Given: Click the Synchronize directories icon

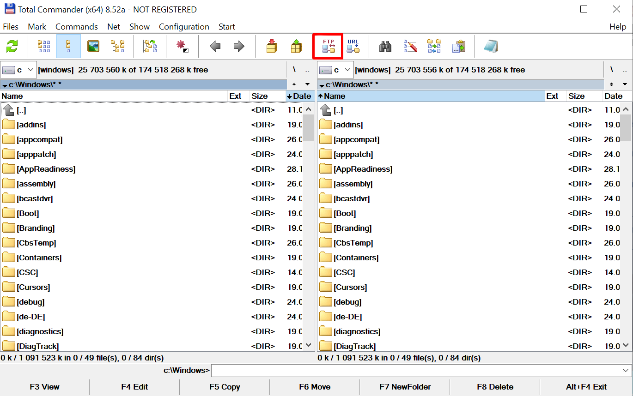Looking at the screenshot, I should (x=434, y=46).
